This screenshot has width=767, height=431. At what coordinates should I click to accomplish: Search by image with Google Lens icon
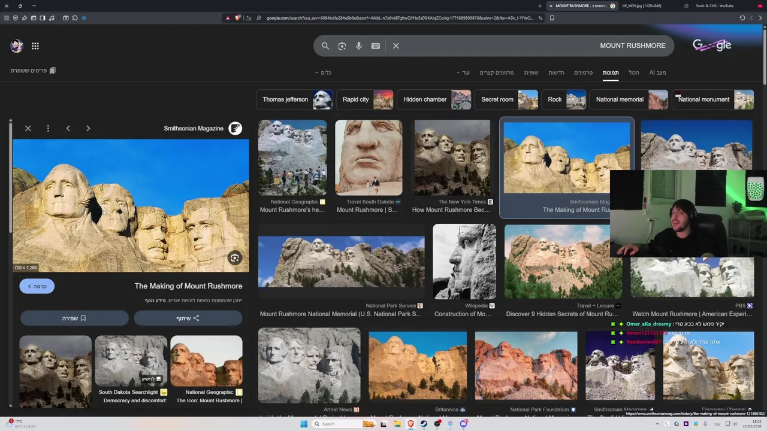click(342, 45)
